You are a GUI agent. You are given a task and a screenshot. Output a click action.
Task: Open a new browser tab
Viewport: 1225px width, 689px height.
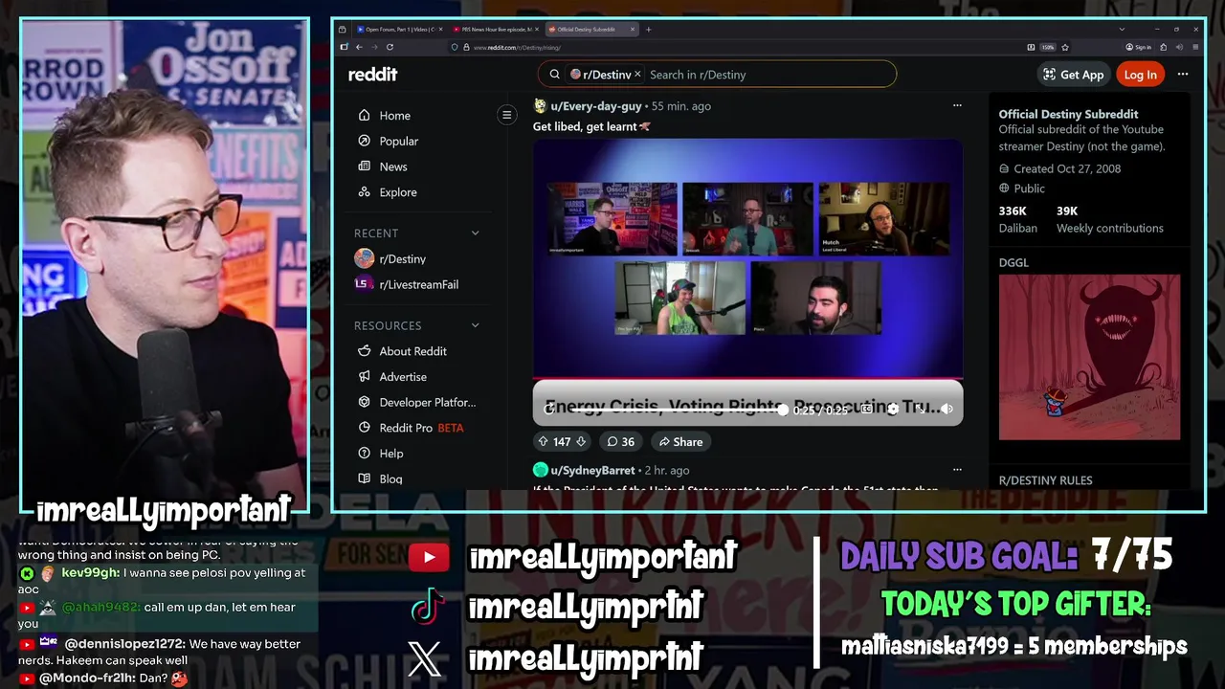tap(649, 30)
